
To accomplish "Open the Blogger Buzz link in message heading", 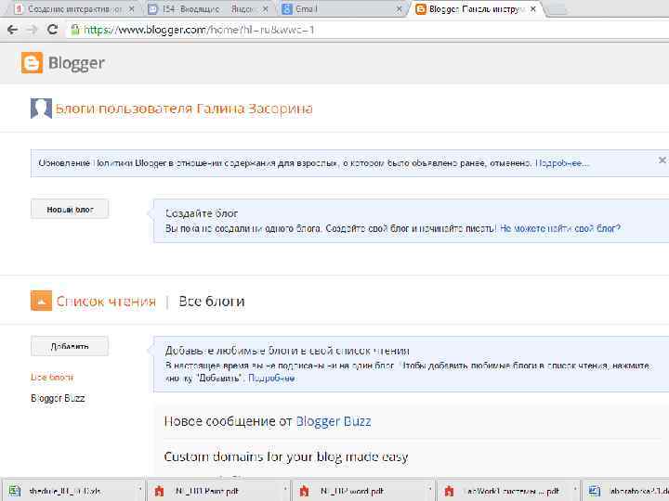I will [334, 421].
